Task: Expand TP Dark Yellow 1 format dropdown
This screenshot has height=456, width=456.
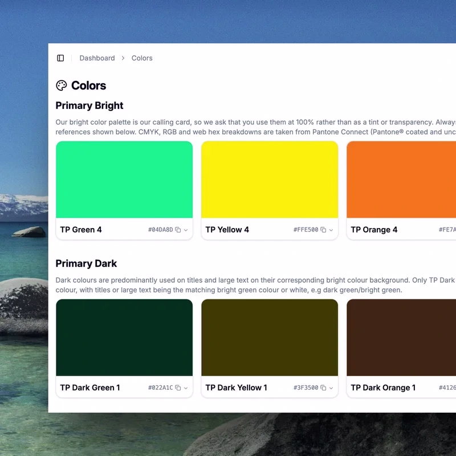Action: coord(331,388)
